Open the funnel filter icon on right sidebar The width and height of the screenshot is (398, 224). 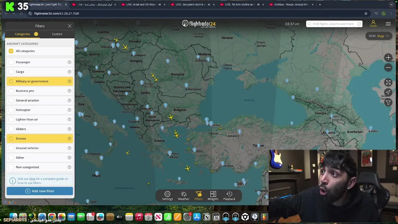[388, 103]
